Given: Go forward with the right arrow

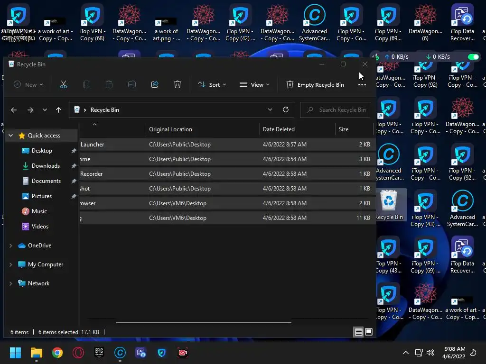Looking at the screenshot, I should 30,110.
